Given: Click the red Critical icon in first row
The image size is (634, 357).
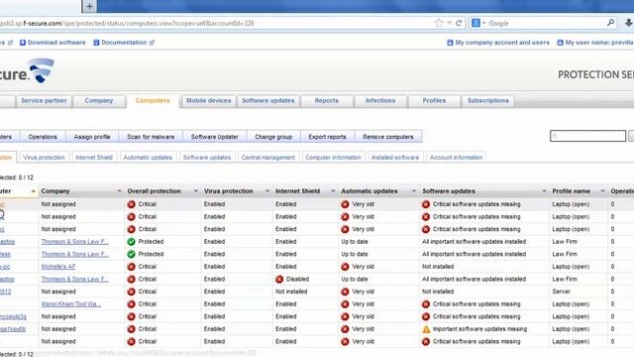Looking at the screenshot, I should (x=131, y=204).
